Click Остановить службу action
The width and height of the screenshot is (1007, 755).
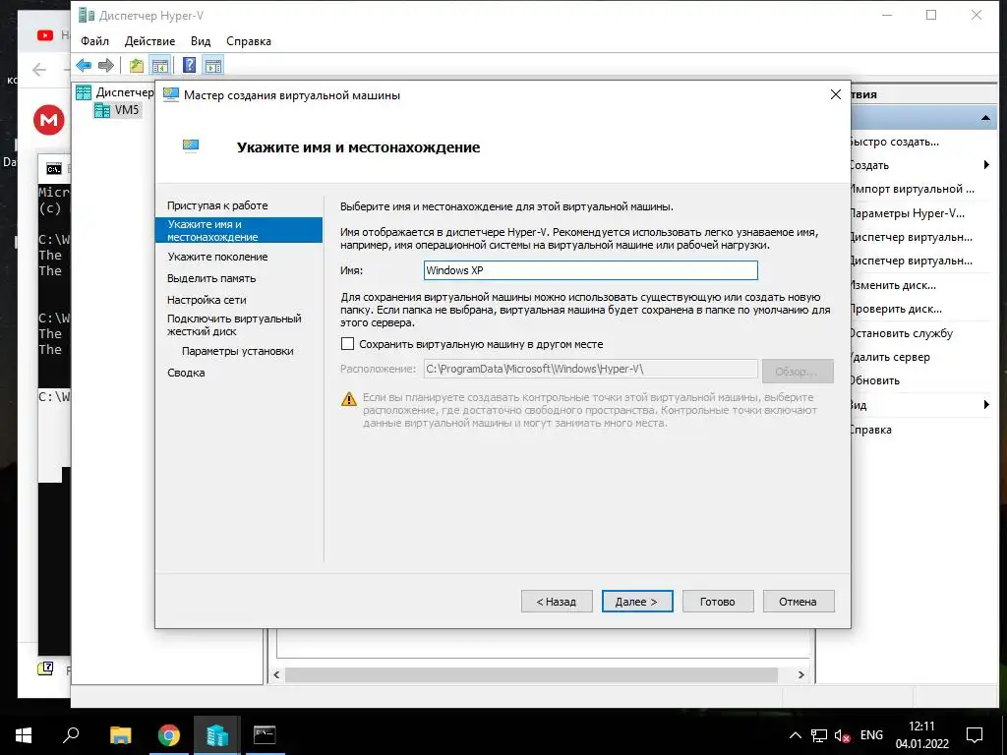901,333
